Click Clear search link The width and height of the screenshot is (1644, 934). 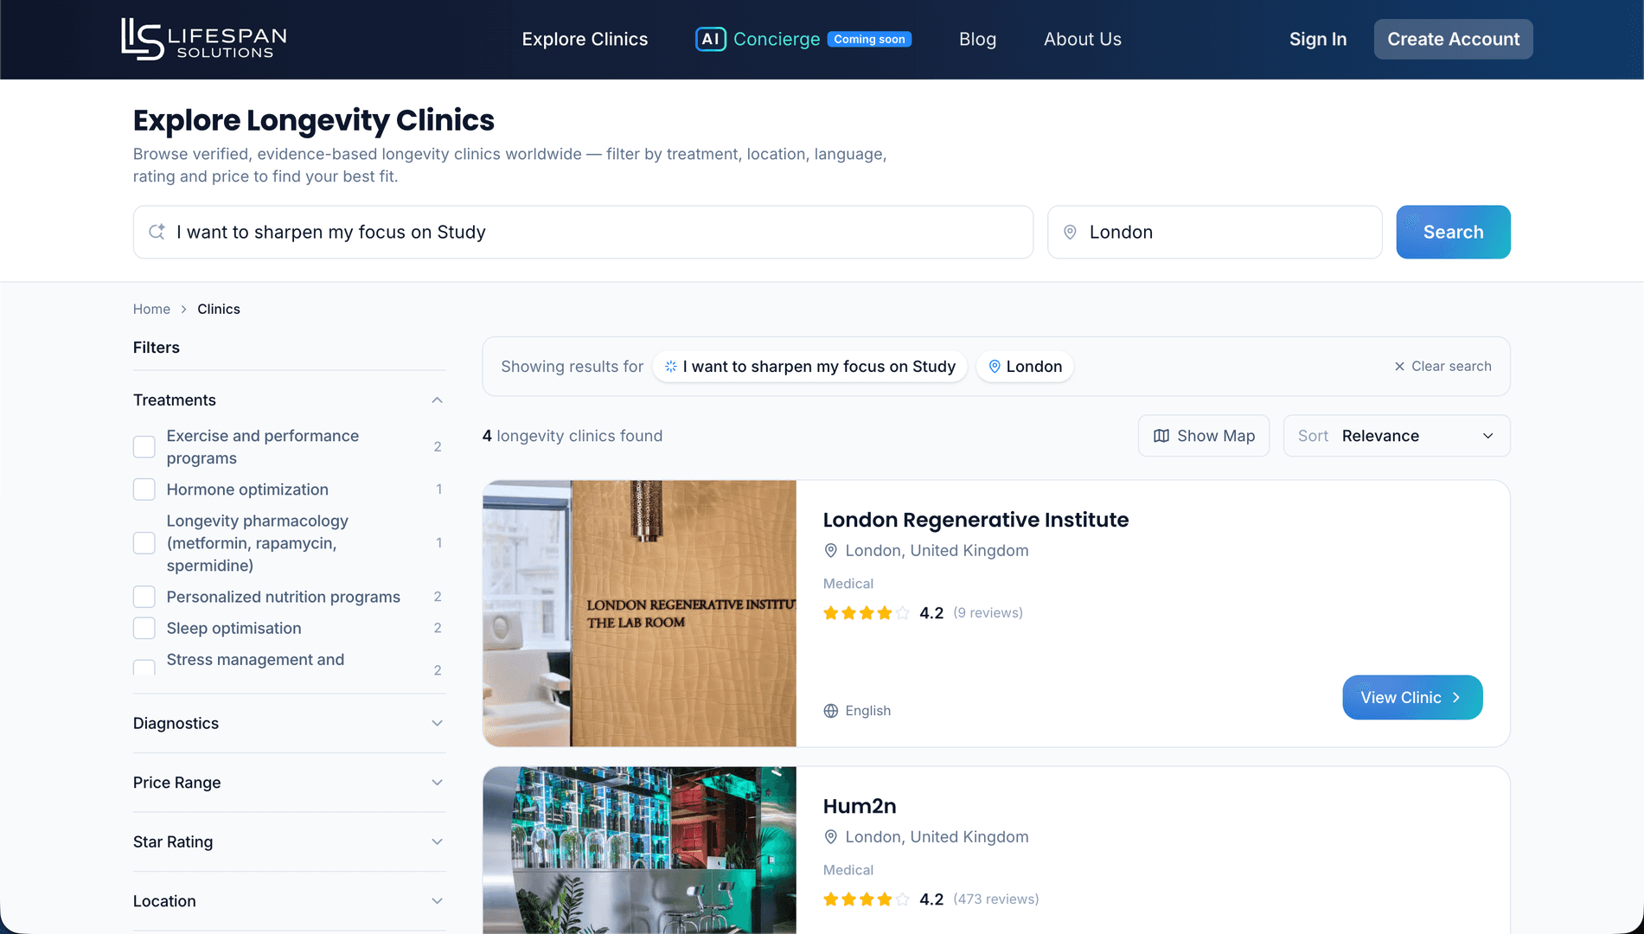click(1442, 367)
